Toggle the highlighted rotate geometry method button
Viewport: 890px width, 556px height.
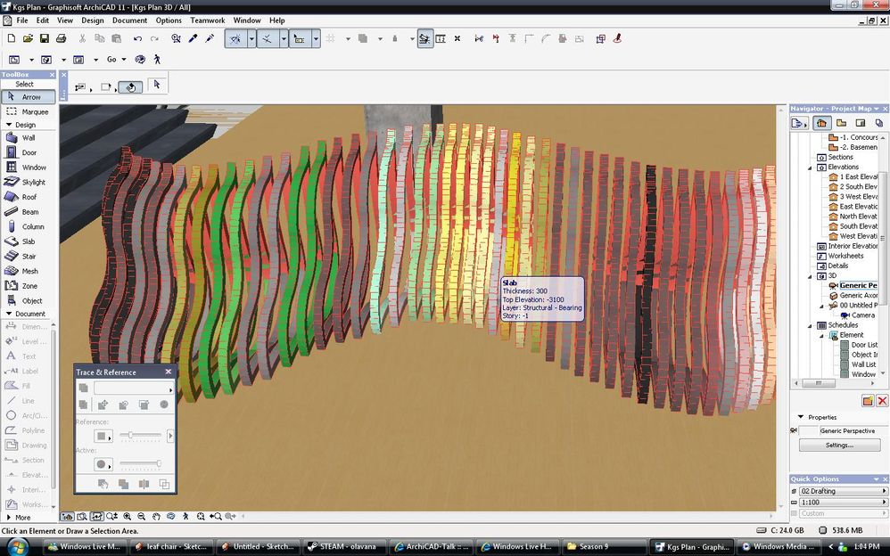pyautogui.click(x=130, y=86)
